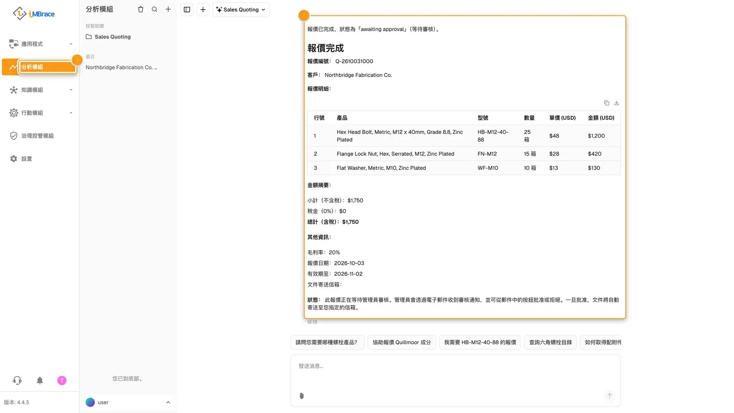Open the user account menu
Screen dimensions: 734x413
128,402
